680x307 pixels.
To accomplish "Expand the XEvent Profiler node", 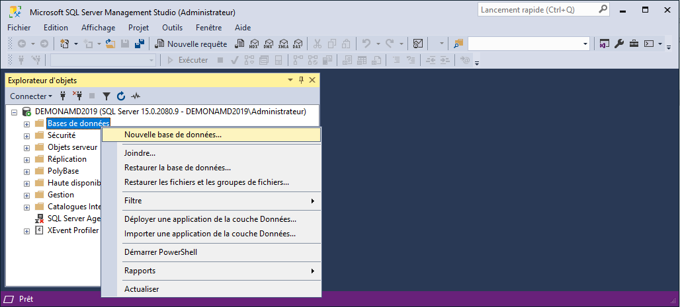I will click(x=26, y=231).
